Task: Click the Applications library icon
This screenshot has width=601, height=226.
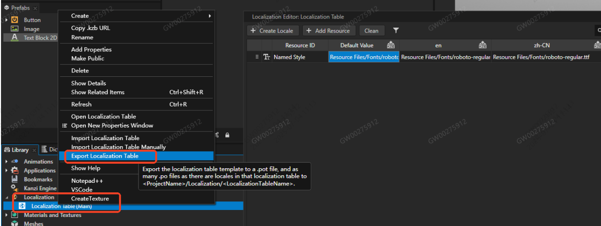Action: 15,170
